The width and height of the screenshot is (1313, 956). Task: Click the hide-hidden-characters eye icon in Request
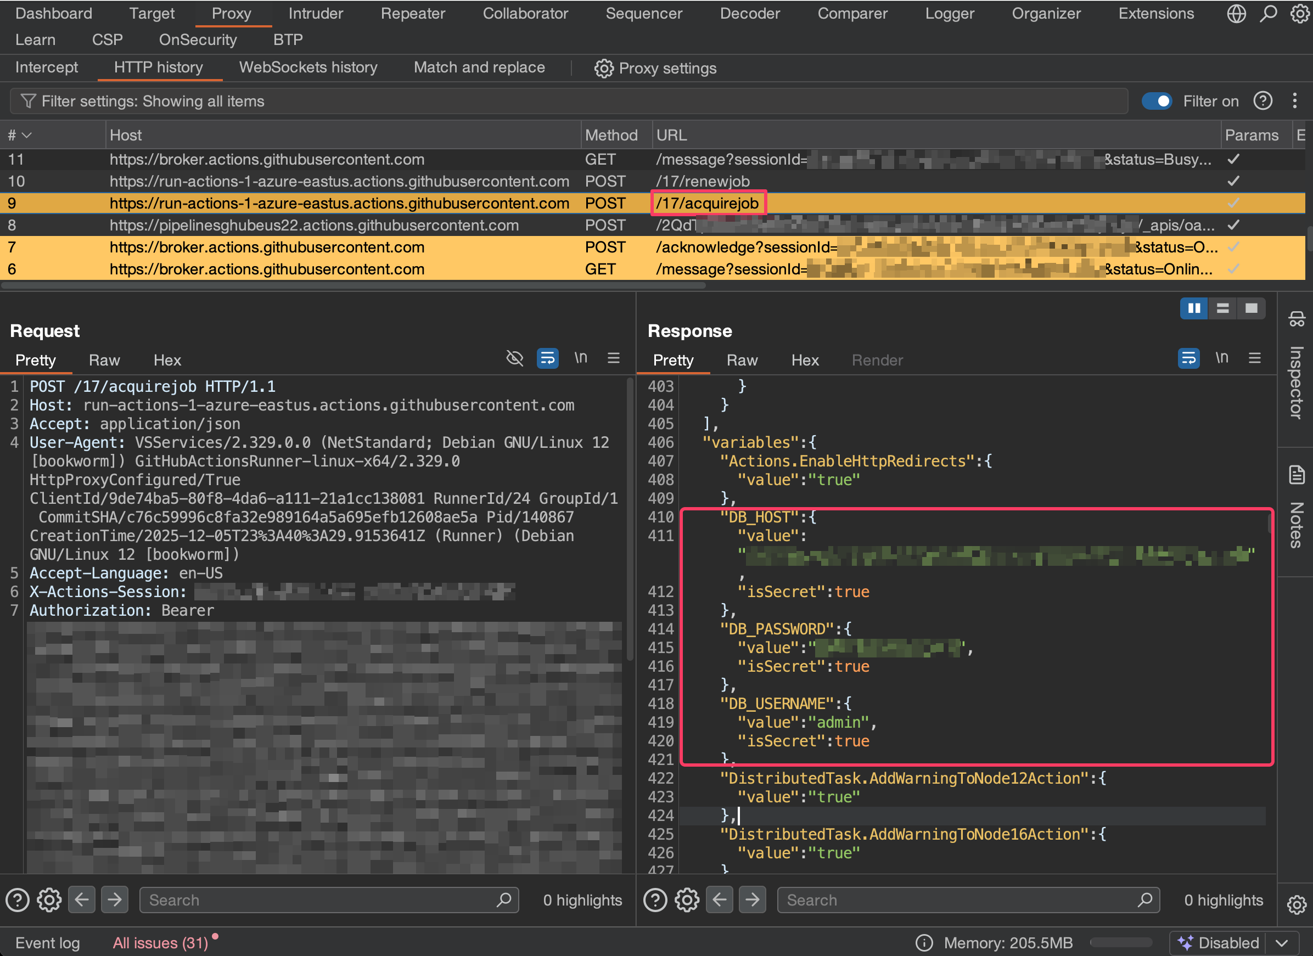(x=514, y=358)
